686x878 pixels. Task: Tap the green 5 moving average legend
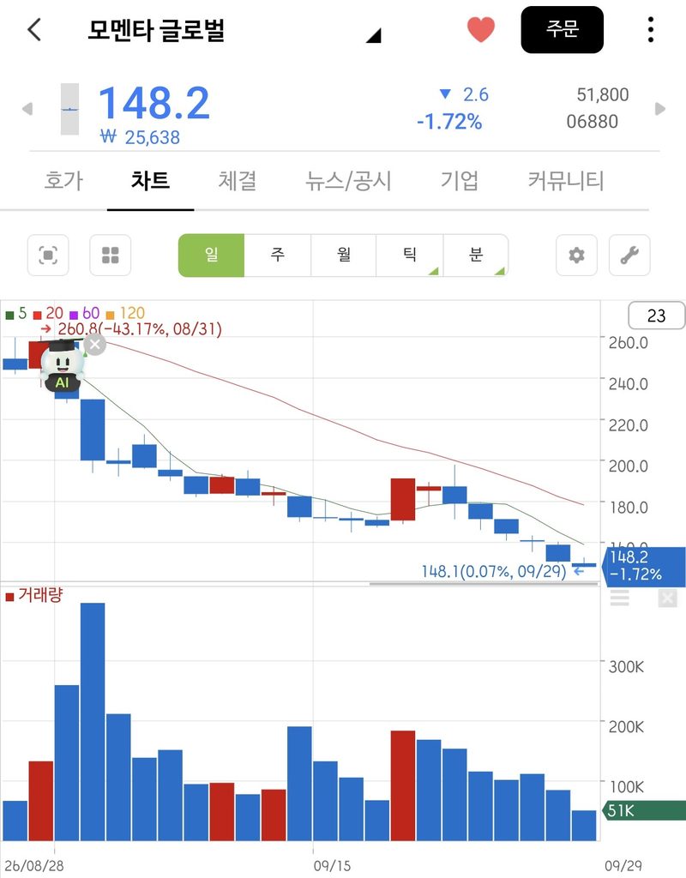coord(16,313)
